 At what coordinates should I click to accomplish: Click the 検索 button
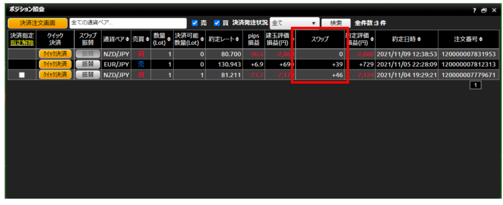[x=336, y=23]
